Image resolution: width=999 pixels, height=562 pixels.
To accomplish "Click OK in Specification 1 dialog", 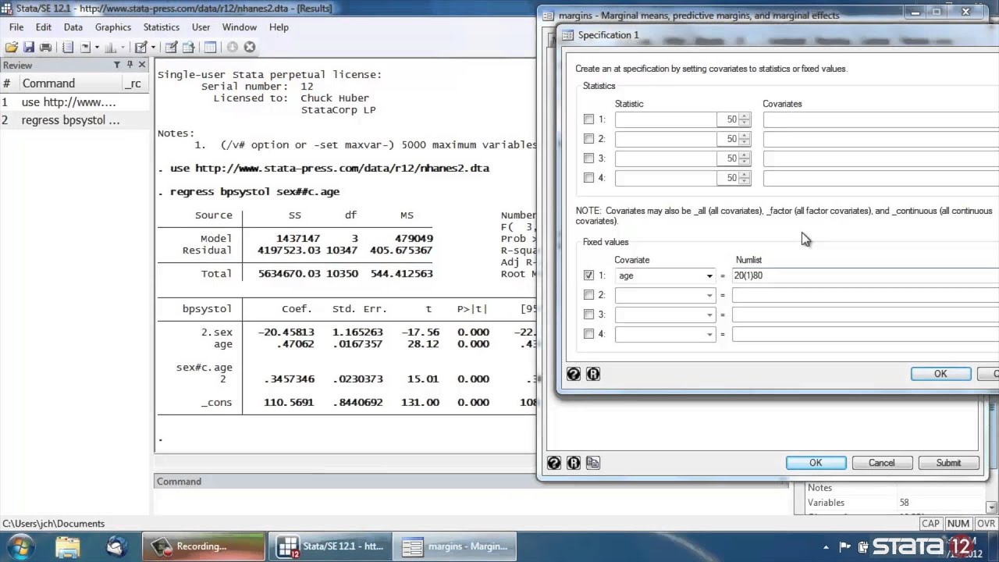I will coord(940,374).
